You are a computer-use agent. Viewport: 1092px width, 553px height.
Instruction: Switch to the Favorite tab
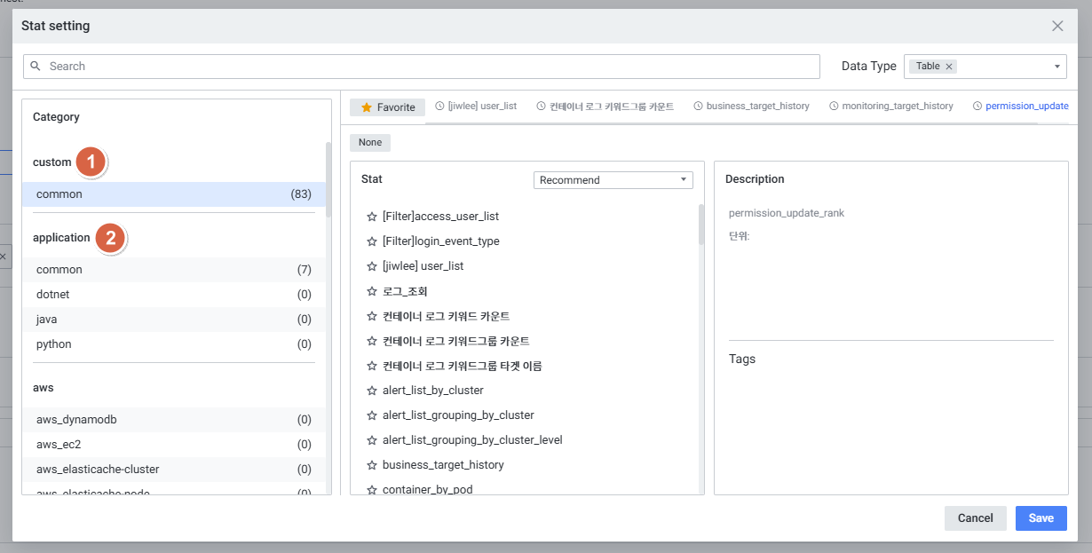[x=388, y=107]
